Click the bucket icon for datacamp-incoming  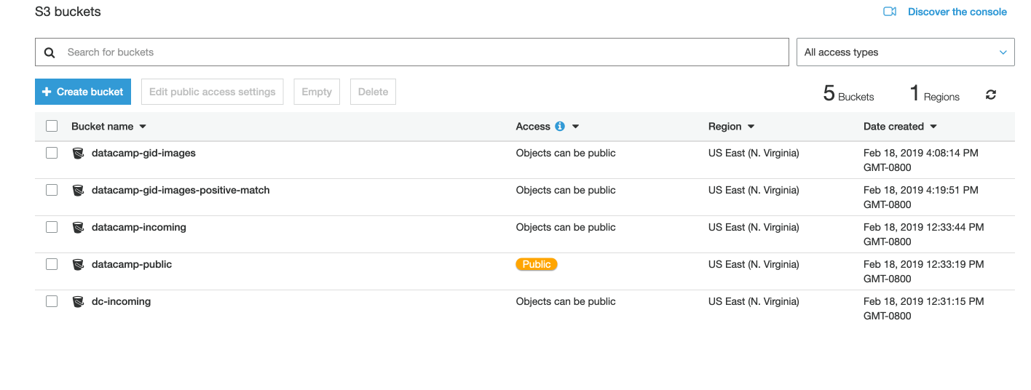point(78,228)
